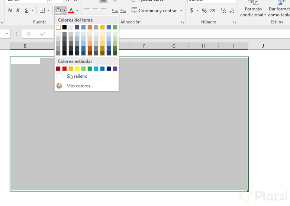This screenshot has height=206, width=290.
Task: Pick dark blue standard color
Action: tap(109, 69)
